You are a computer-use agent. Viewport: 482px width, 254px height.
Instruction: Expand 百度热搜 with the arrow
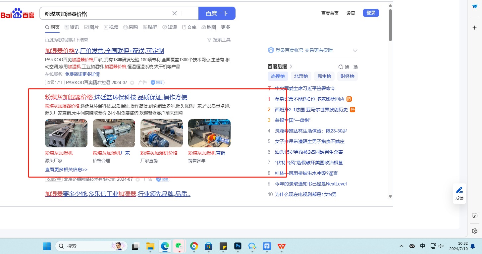tap(291, 67)
